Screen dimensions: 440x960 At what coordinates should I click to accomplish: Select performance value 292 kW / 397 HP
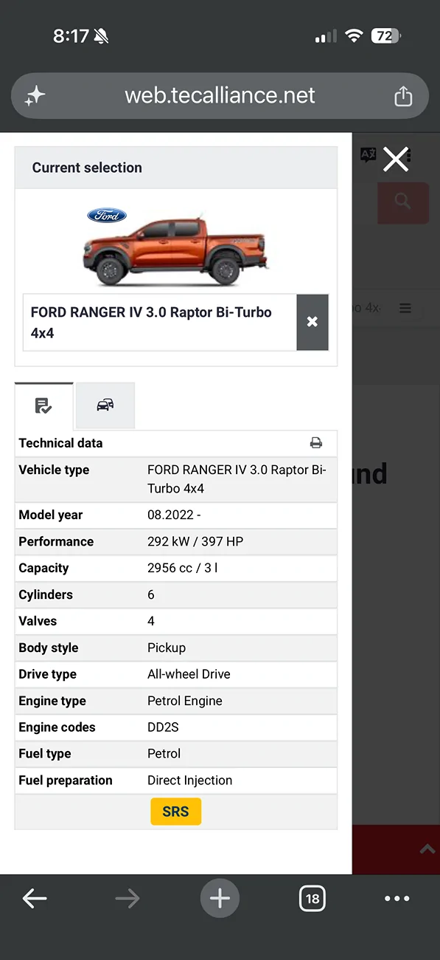coord(195,541)
